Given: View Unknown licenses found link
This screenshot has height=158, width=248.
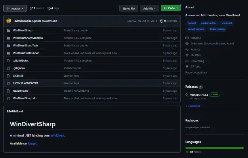Looking at the screenshot, I should coord(212,44).
